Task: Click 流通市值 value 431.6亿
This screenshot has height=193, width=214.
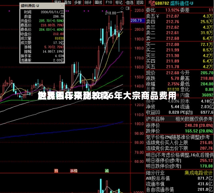Action: coord(205,184)
